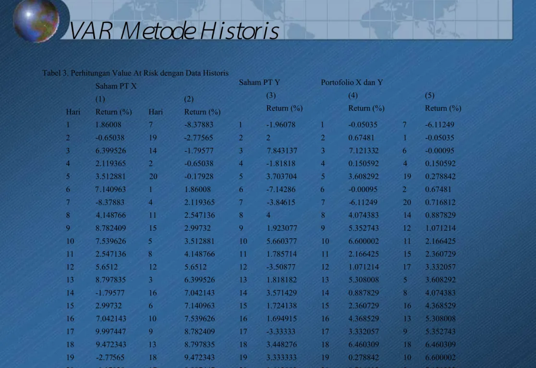Viewport: 536px width, 368px height.
Task: Select the column label (4)
Action: pos(353,95)
